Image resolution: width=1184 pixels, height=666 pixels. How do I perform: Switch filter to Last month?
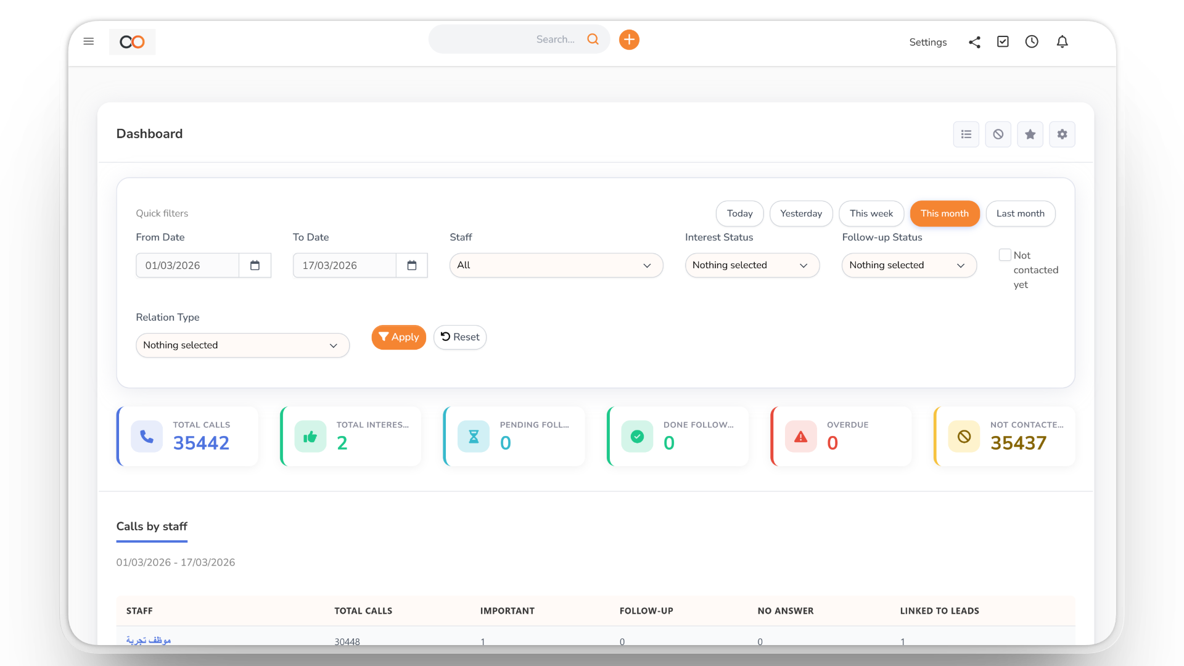coord(1021,213)
